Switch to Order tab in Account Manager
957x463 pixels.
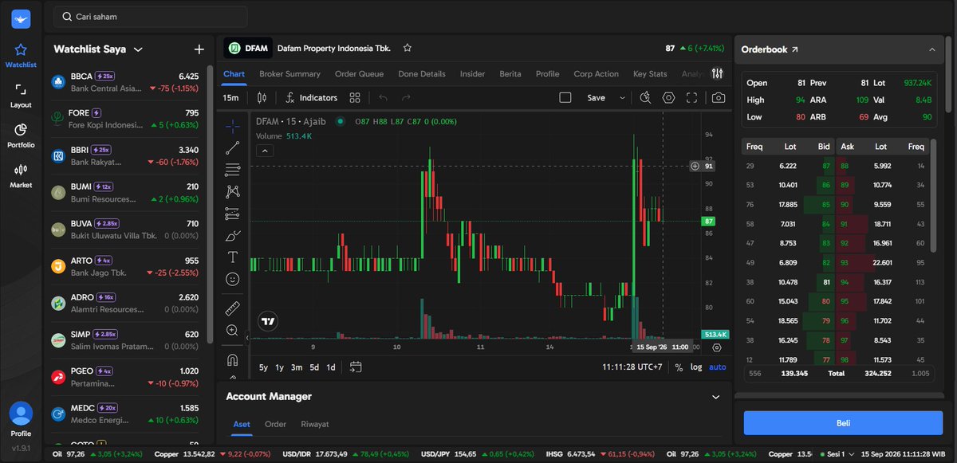[x=275, y=424]
